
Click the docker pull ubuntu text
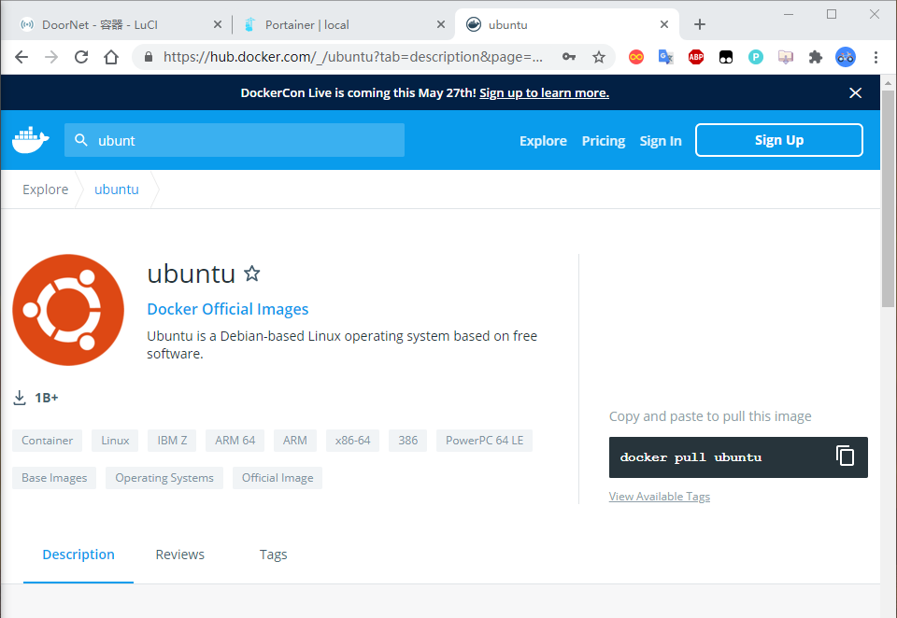click(691, 457)
